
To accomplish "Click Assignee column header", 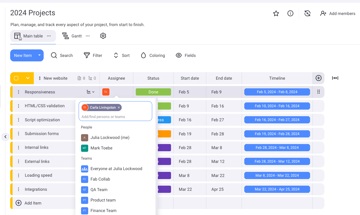I will point(116,78).
